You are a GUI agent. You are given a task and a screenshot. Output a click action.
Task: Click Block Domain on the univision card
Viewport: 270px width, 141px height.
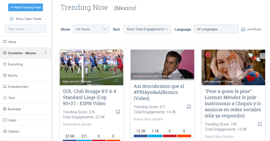224,136
